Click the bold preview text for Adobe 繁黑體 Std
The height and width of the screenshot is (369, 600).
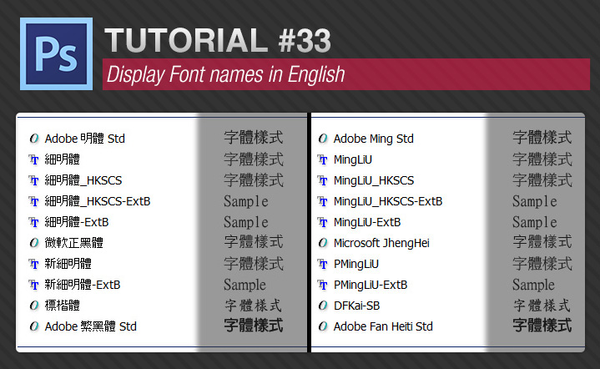point(253,326)
